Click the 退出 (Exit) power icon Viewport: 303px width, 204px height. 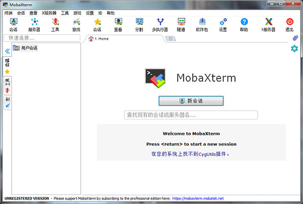(289, 25)
